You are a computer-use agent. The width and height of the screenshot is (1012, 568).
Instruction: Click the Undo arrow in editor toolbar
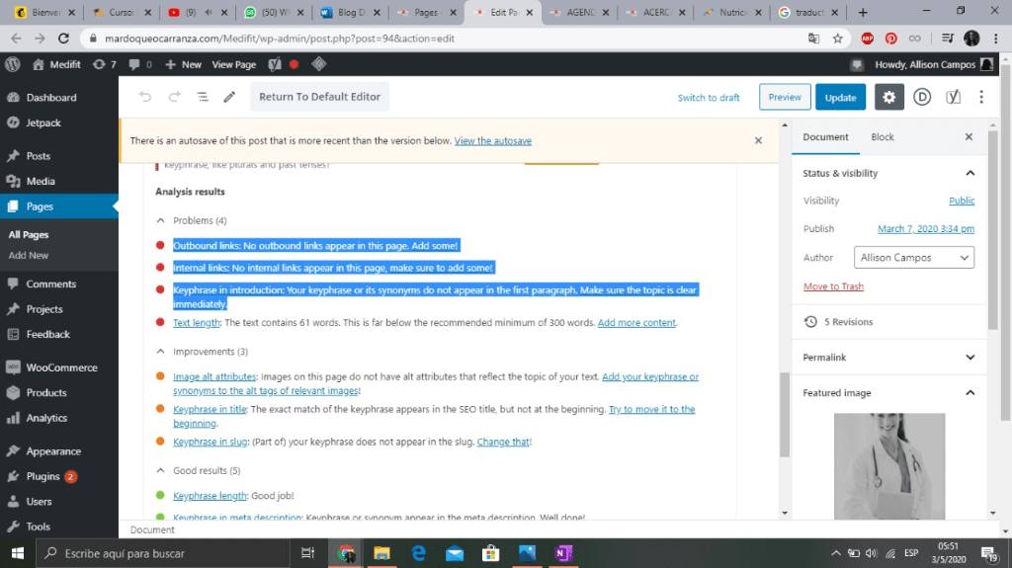(145, 97)
